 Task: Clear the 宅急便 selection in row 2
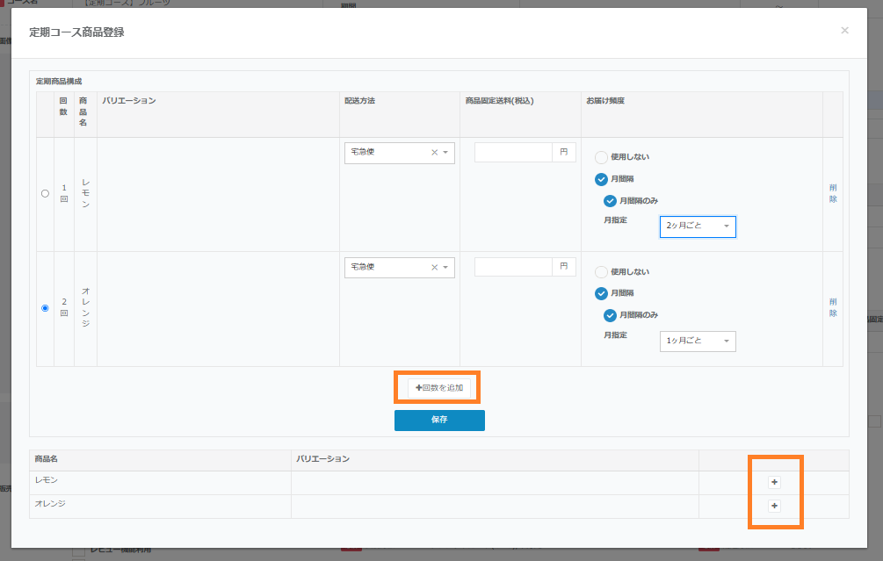tap(434, 267)
